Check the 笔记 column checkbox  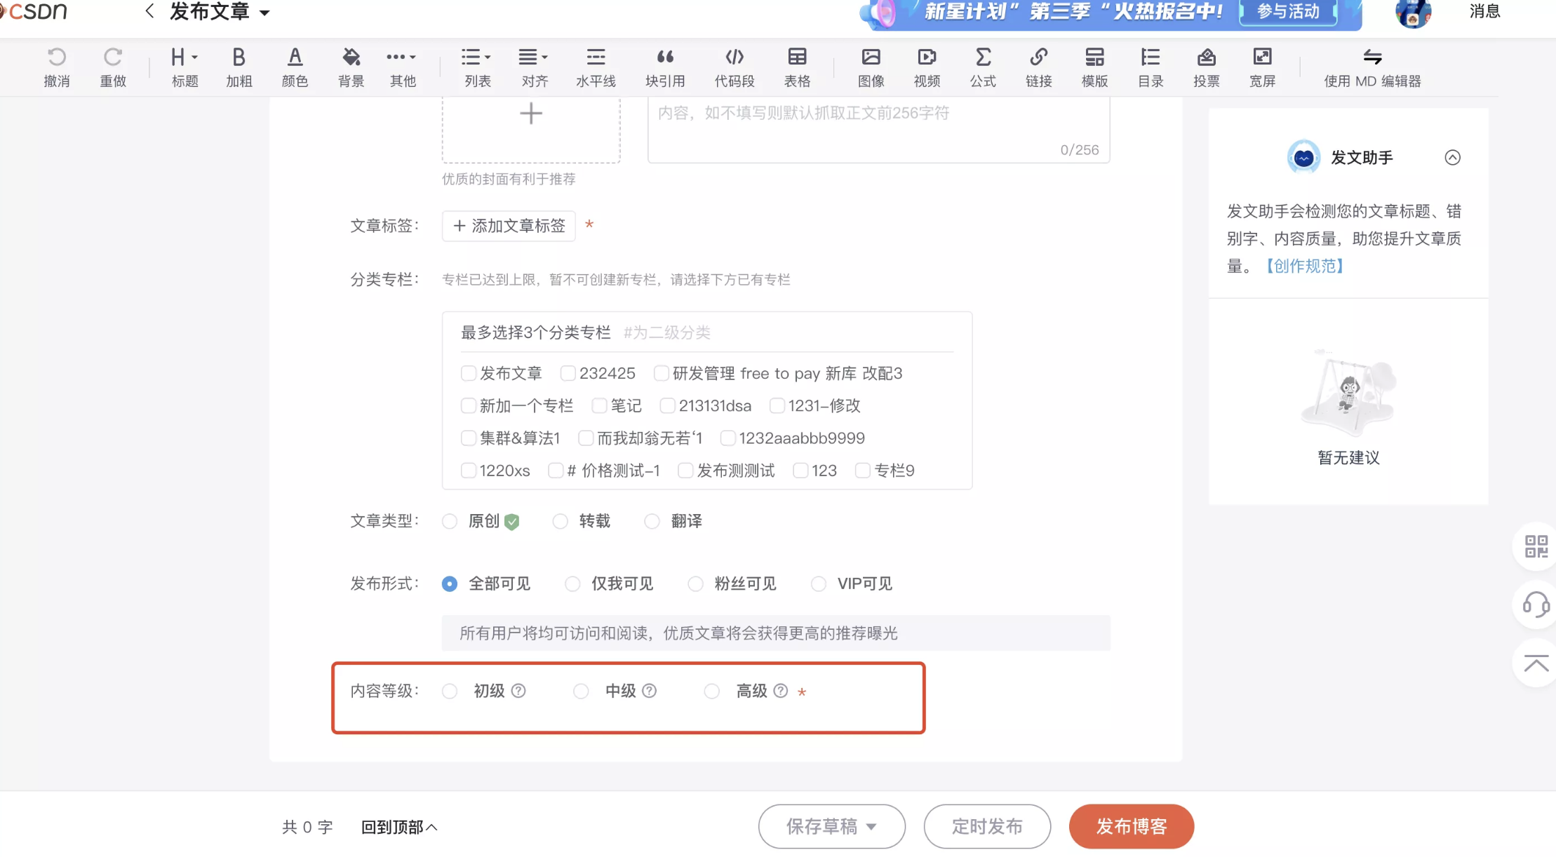600,406
